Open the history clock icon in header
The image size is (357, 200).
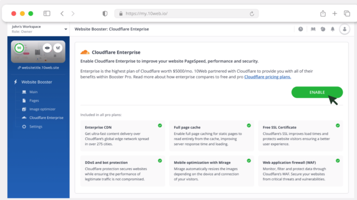click(x=301, y=29)
